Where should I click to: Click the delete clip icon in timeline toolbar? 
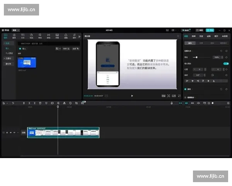point(40,103)
